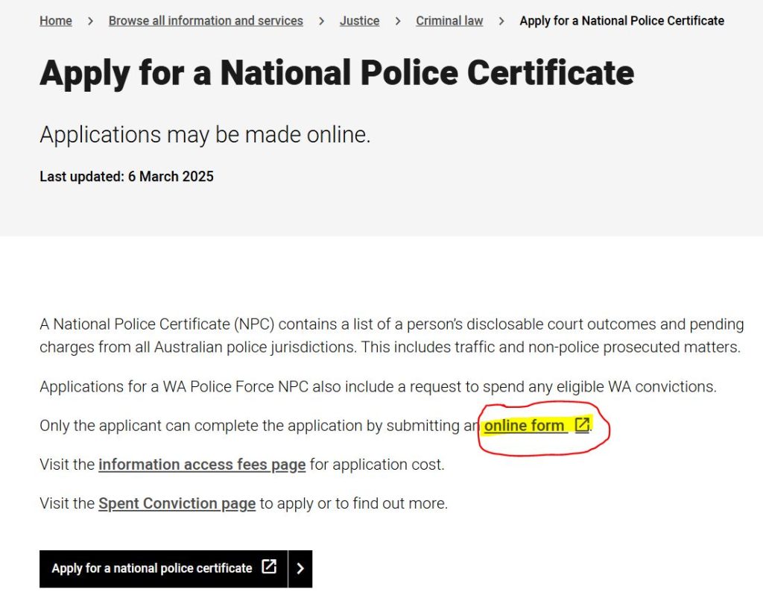Visit the information access fees page link
This screenshot has height=601, width=763.
202,465
